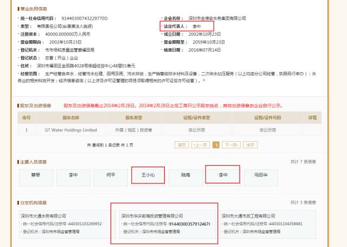This screenshot has height=247, width=347.
Task: Click record count text 共查询到1条记录
Action: coord(110,145)
